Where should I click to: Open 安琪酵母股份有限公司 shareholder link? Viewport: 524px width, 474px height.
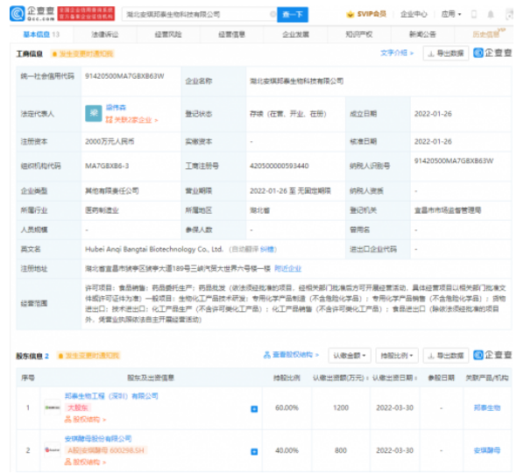pyautogui.click(x=98, y=439)
